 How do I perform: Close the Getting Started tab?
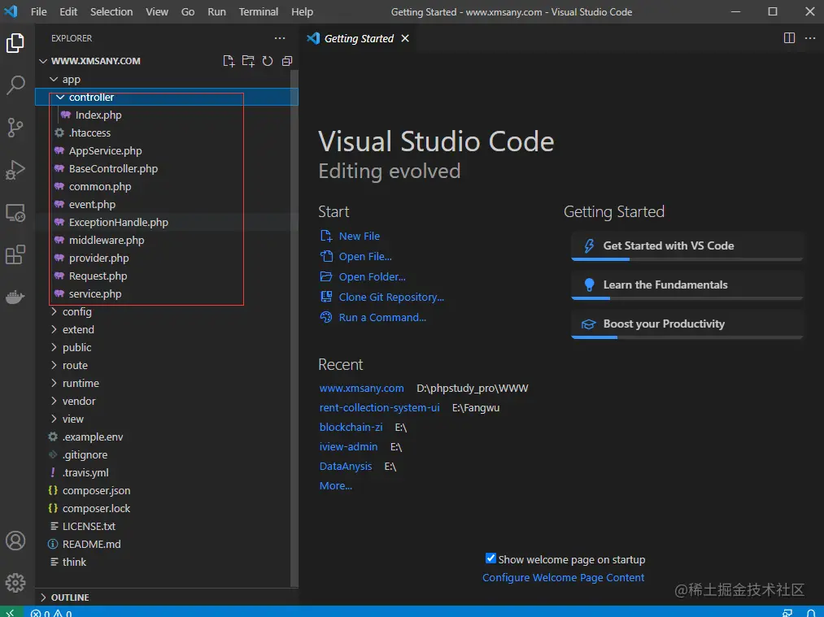tap(404, 38)
